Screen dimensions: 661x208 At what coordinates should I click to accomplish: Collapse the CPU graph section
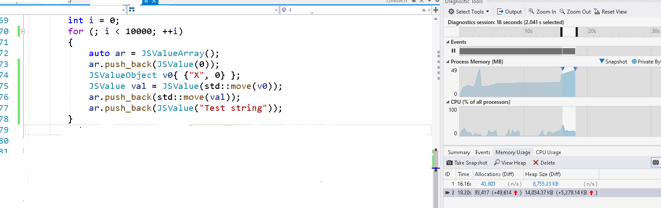pyautogui.click(x=448, y=102)
